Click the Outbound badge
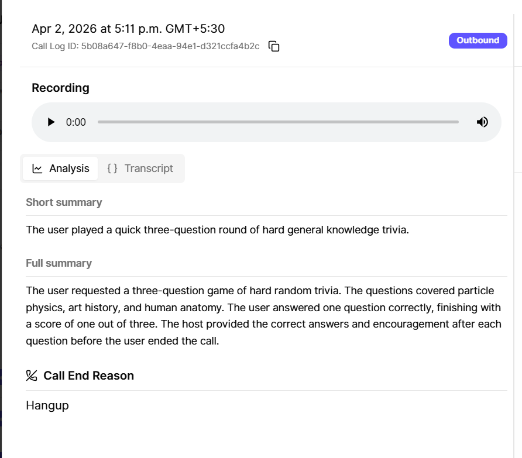Viewport: 522px width, 458px height. 478,40
